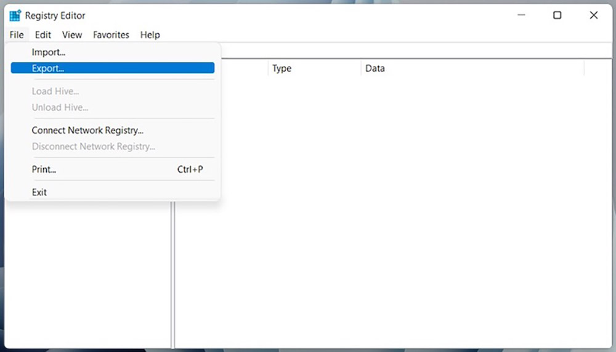Click the Data column header
Screen dimensions: 616x352
pos(472,68)
